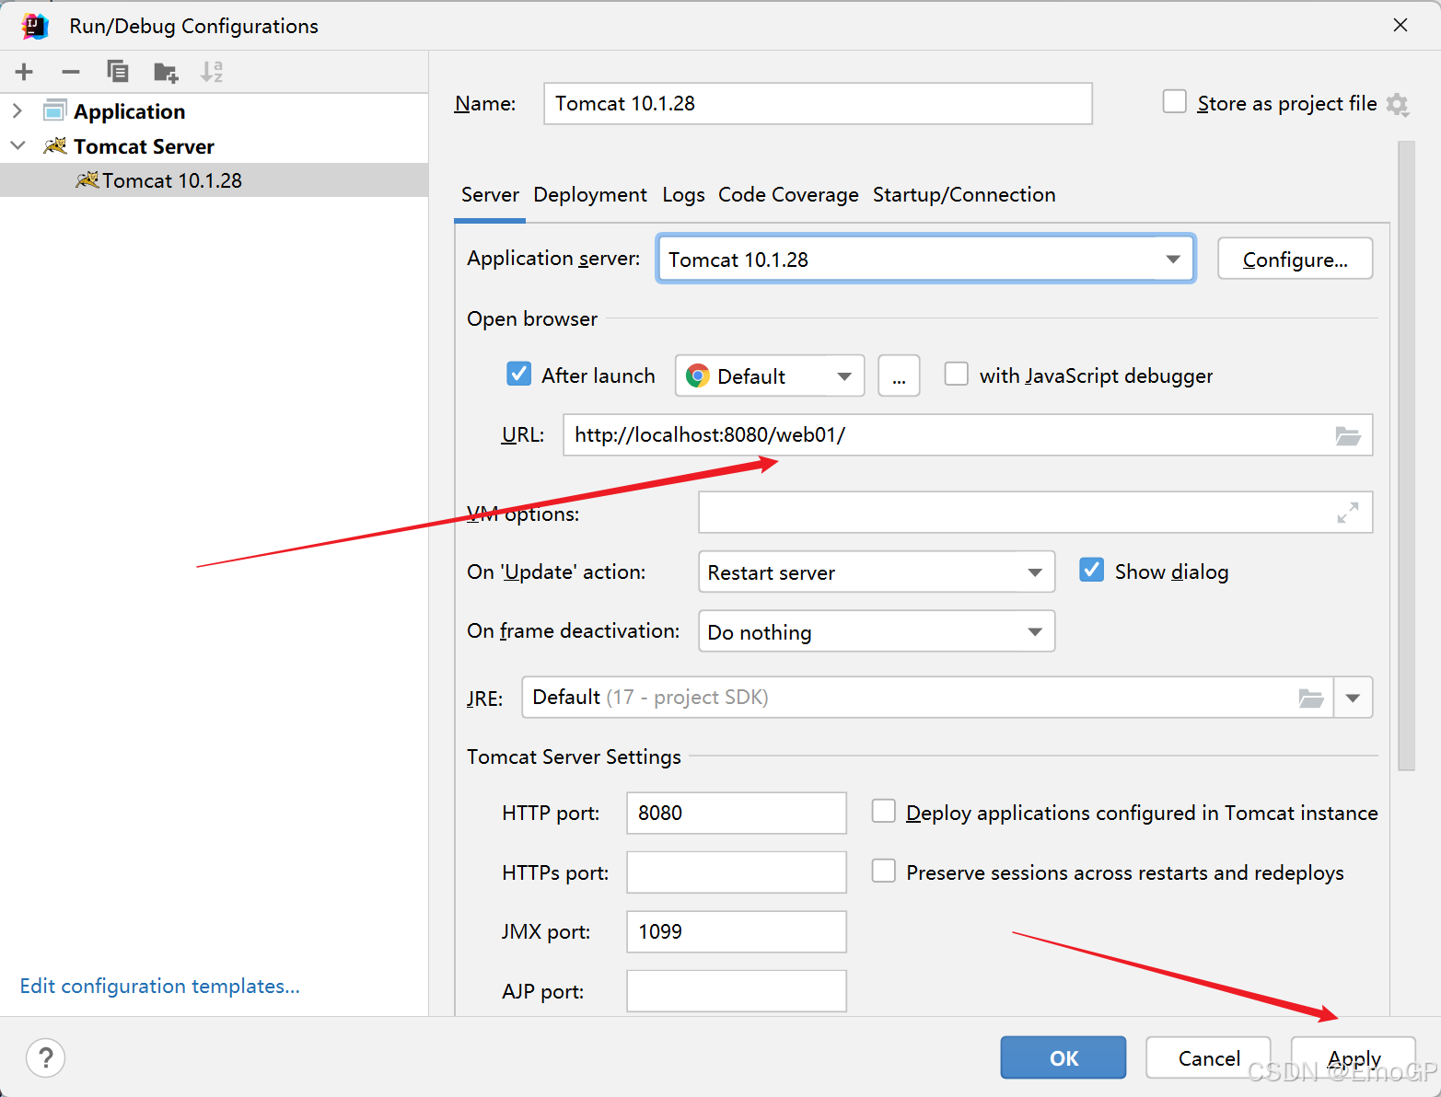Click the IntelliJ IDEA logo icon
Screen dimensions: 1441x1097
point(35,26)
